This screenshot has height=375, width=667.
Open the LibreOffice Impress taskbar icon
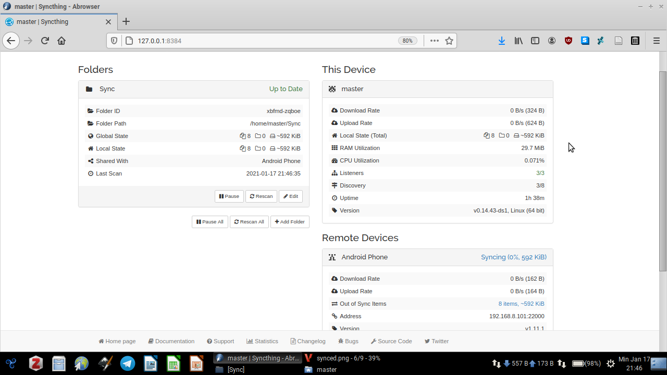click(196, 363)
